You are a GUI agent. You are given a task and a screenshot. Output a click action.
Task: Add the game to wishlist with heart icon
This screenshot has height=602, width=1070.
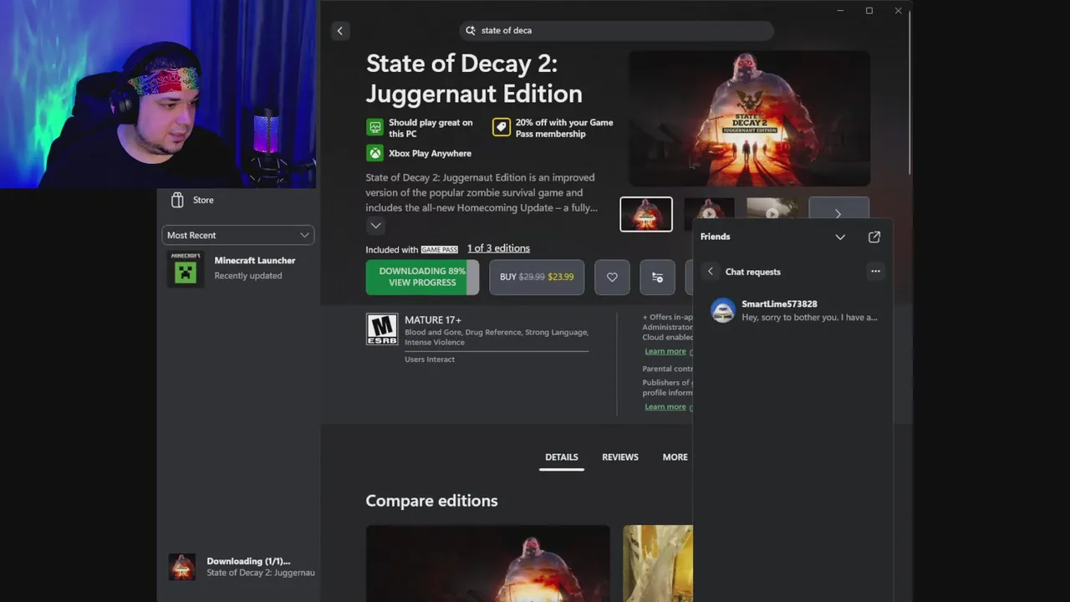coord(612,277)
